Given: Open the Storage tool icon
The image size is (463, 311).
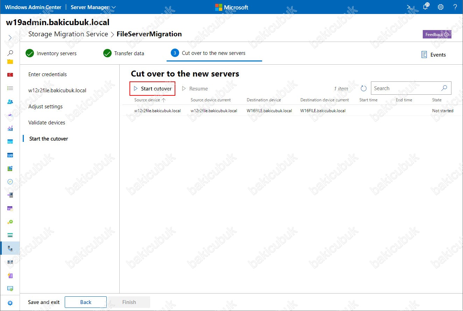Looking at the screenshot, I should coord(10,235).
